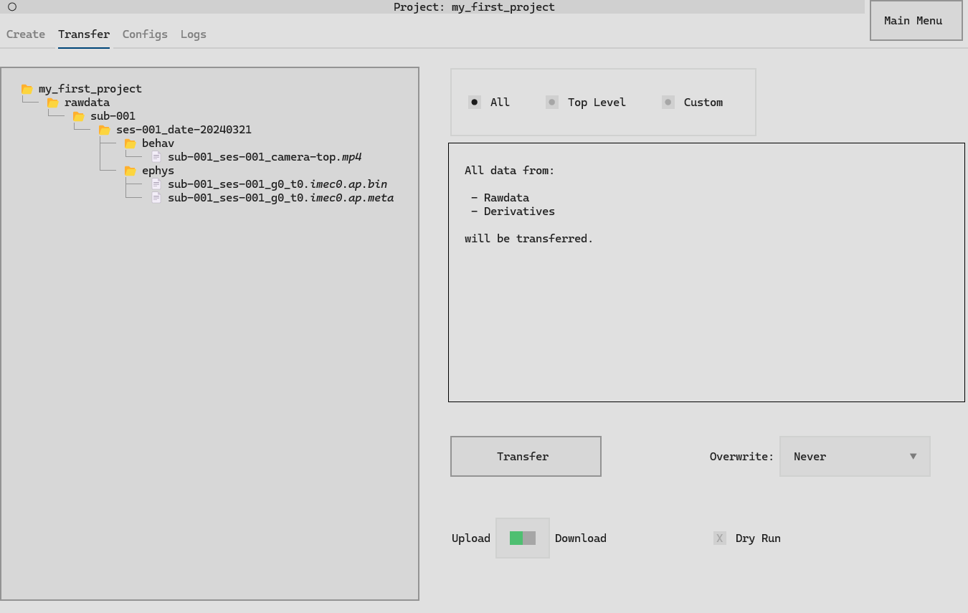Click the rawdata folder icon
This screenshot has height=613, width=968.
pyautogui.click(x=53, y=103)
